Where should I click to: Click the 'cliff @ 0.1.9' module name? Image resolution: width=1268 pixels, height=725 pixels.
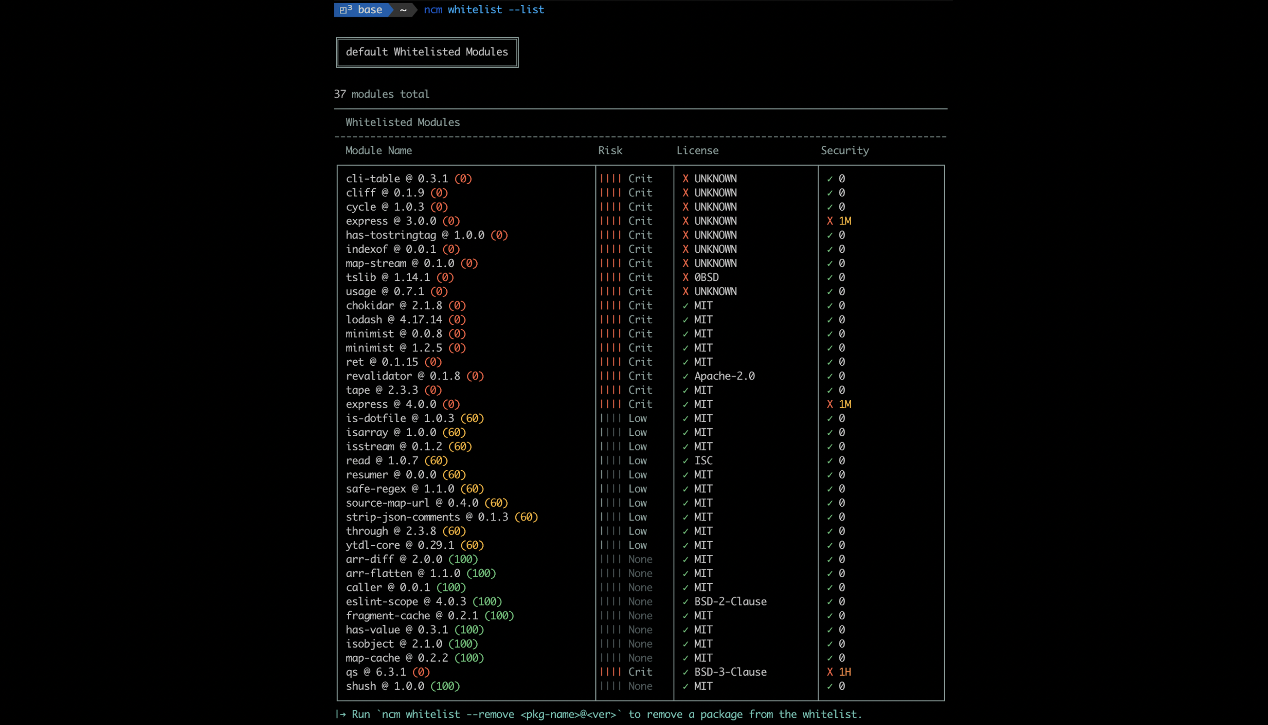pos(385,192)
